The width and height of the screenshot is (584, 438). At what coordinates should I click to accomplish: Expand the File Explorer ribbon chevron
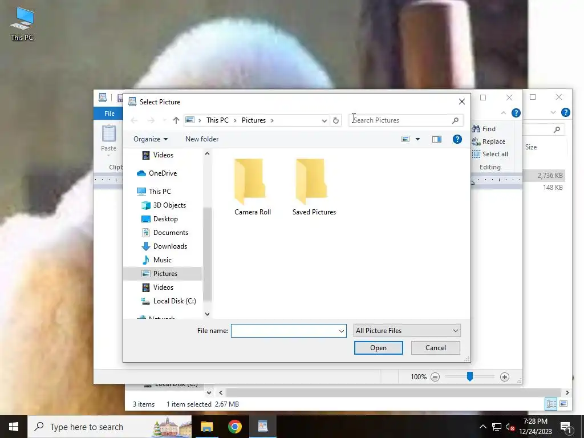pos(553,112)
